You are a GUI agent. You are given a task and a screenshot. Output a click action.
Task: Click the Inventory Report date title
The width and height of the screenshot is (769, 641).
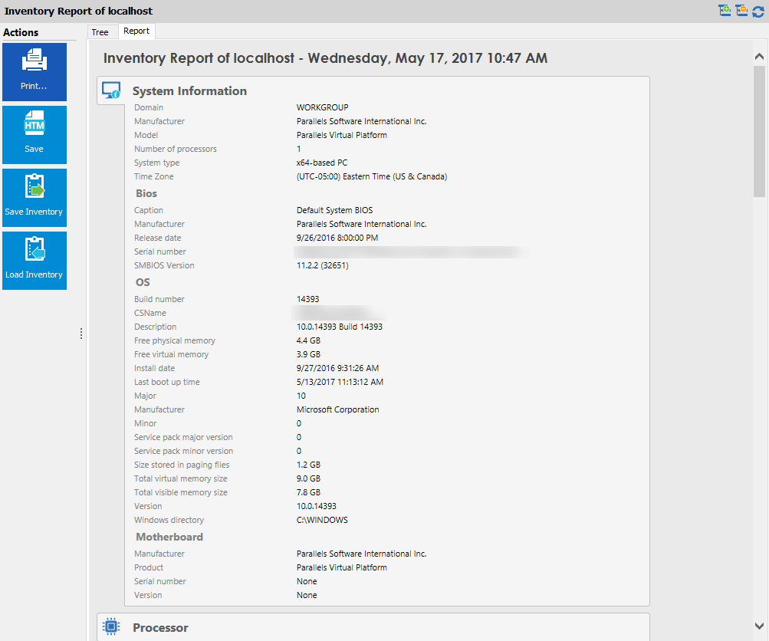[325, 58]
